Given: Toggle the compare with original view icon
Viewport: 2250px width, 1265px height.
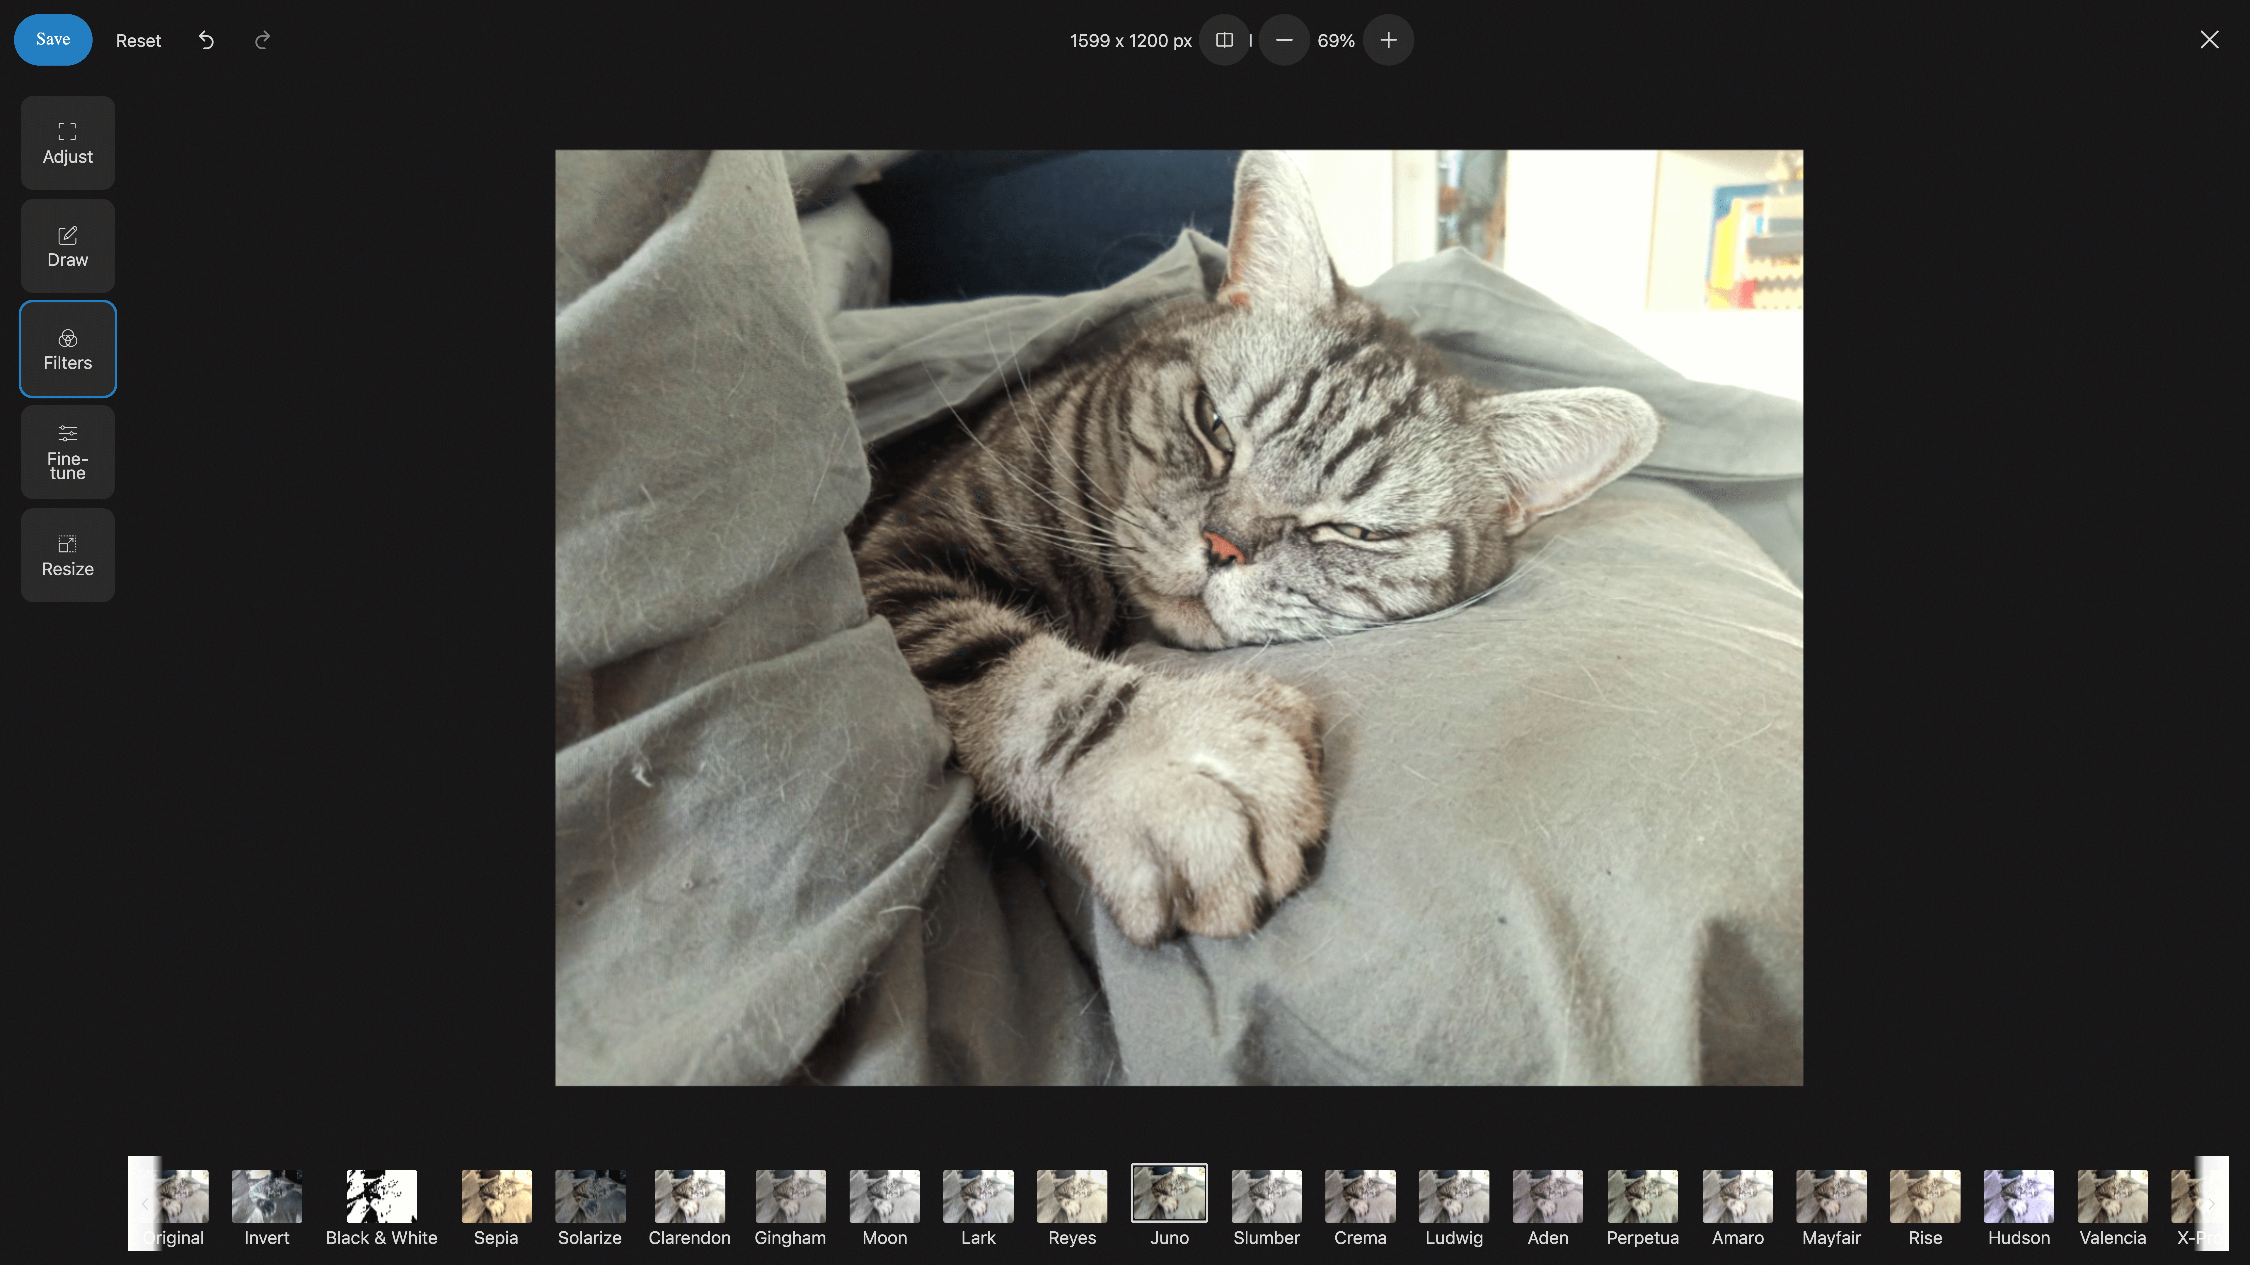Looking at the screenshot, I should point(1224,40).
